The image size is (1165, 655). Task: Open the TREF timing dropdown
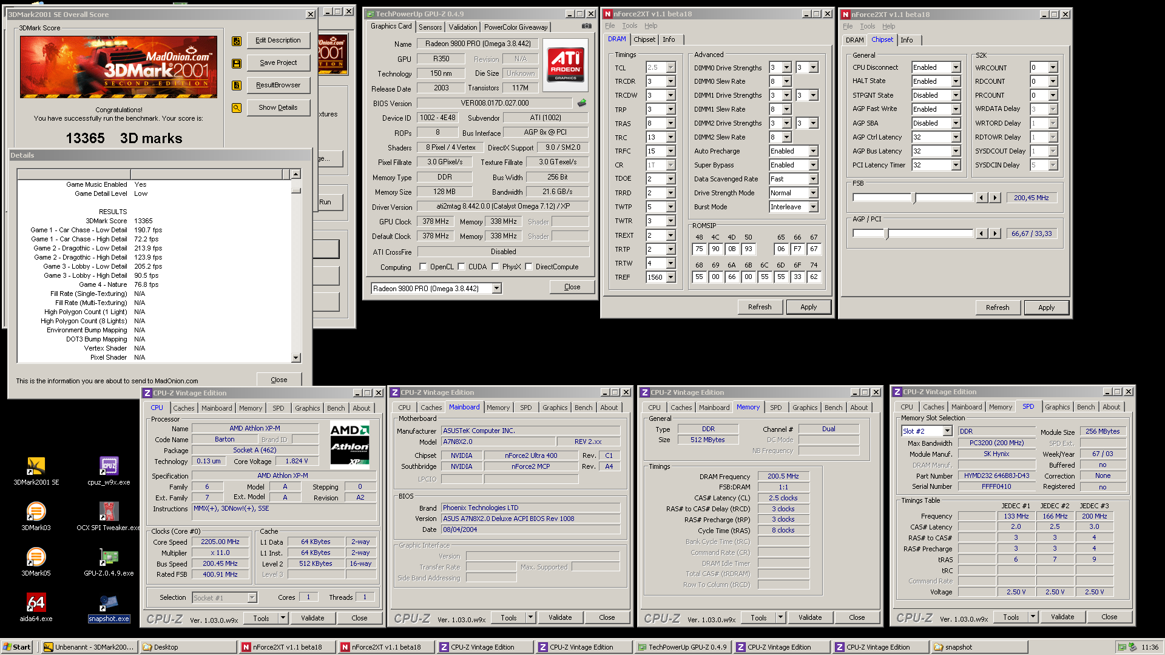(670, 277)
